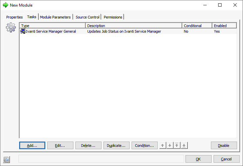The width and height of the screenshot is (243, 166).
Task: Click the Delete... button
Action: point(88,146)
